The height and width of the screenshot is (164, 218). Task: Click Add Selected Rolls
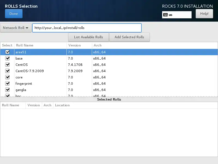coord(129,37)
